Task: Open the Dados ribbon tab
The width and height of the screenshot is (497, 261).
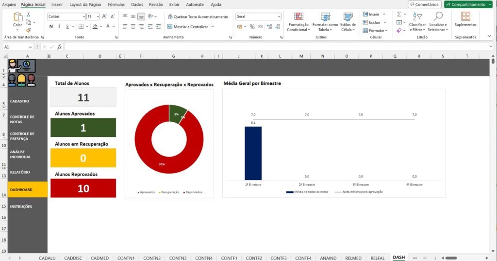Action: [x=137, y=4]
